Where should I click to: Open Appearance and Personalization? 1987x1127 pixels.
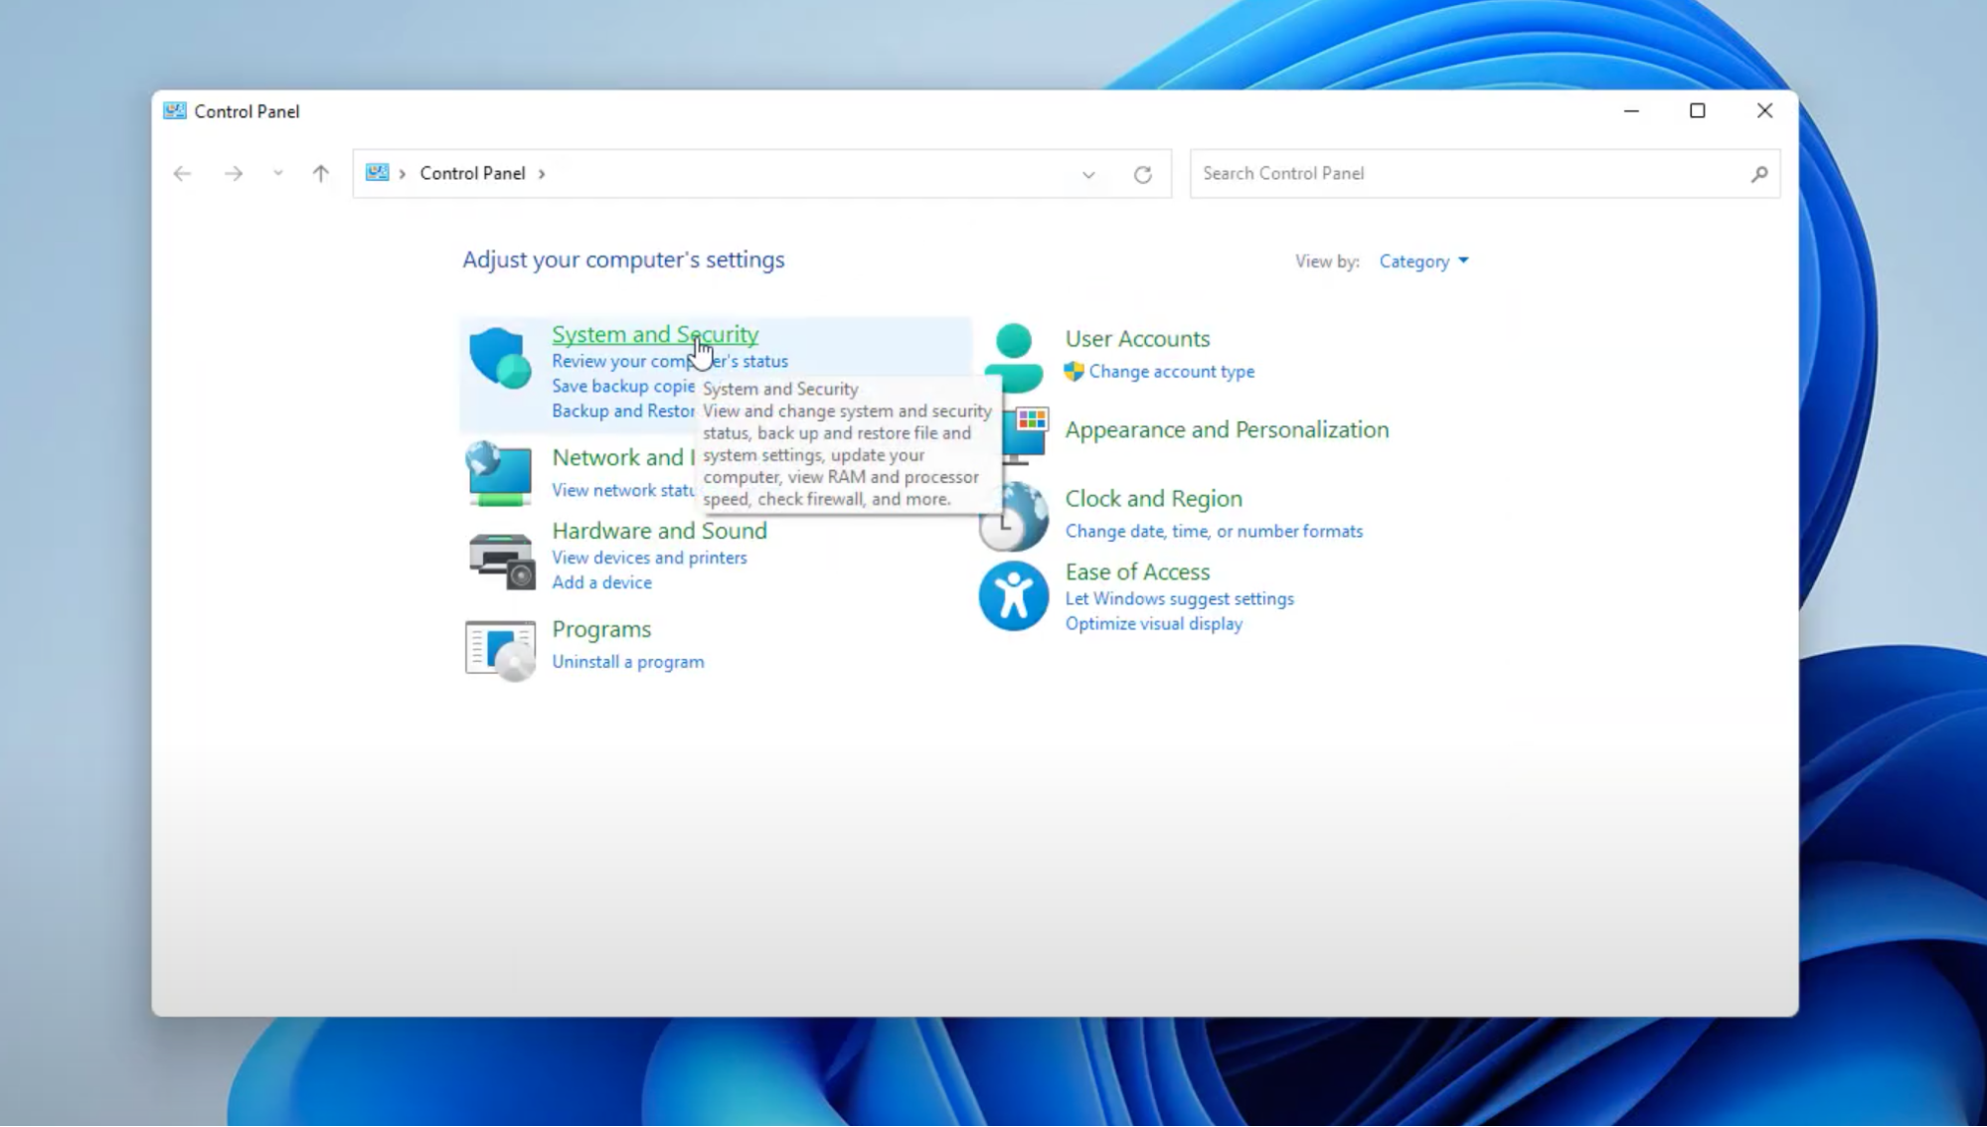click(1227, 430)
